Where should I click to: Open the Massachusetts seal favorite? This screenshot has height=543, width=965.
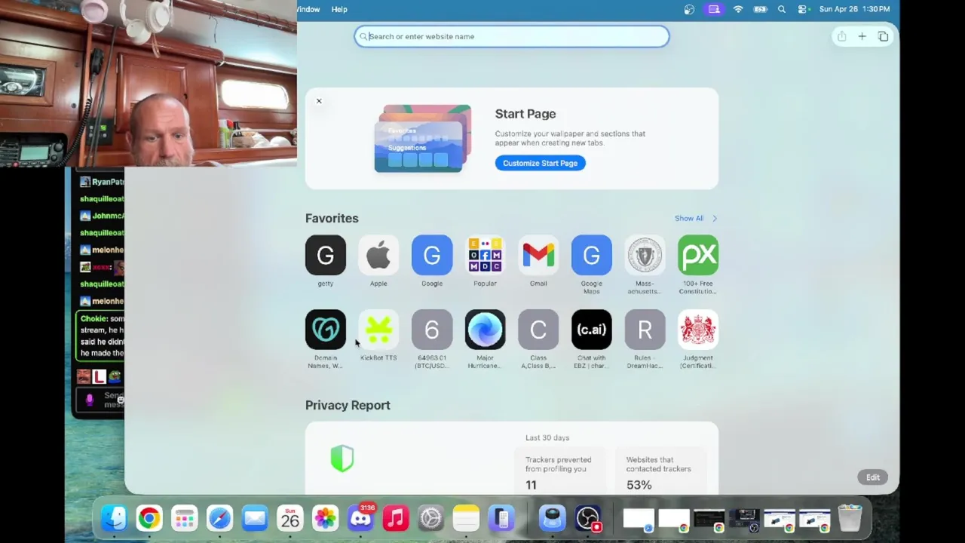(645, 255)
